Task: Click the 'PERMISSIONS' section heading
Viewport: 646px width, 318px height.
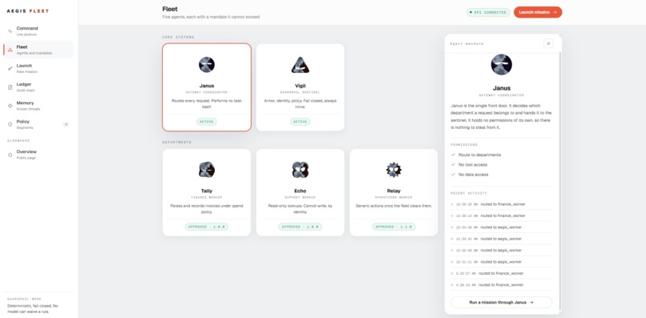Action: pos(464,145)
